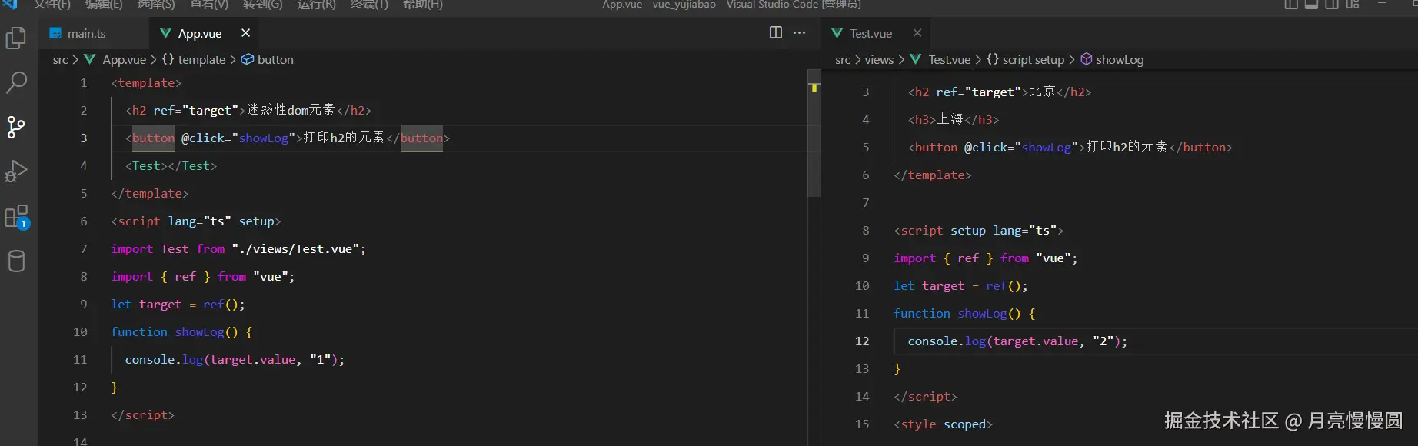Click the left editor vertical scrollbar thumb
Viewport: 1418px width, 446px height.
coord(814,135)
